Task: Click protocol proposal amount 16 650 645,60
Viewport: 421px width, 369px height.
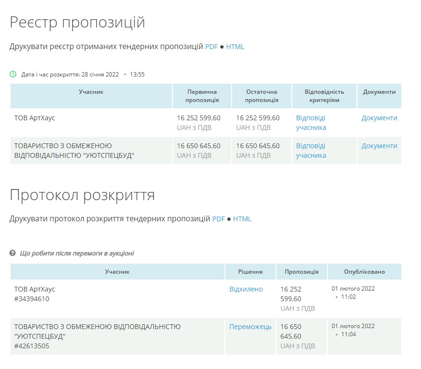Action: coord(291,331)
